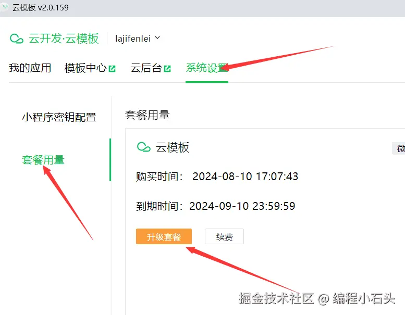405x315 pixels.
Task: Click the 续费 button
Action: point(224,236)
